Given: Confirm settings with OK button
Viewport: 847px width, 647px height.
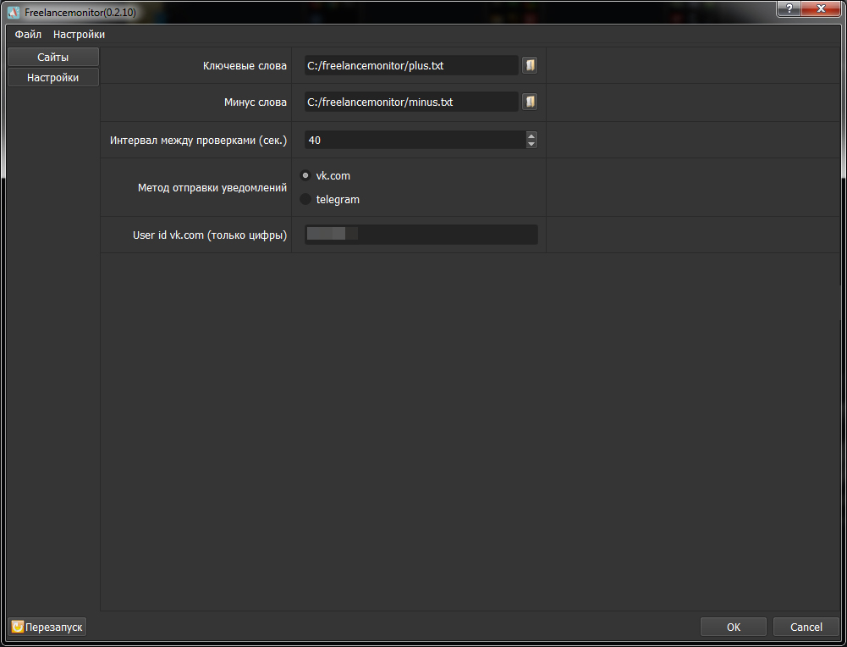Looking at the screenshot, I should pyautogui.click(x=733, y=627).
